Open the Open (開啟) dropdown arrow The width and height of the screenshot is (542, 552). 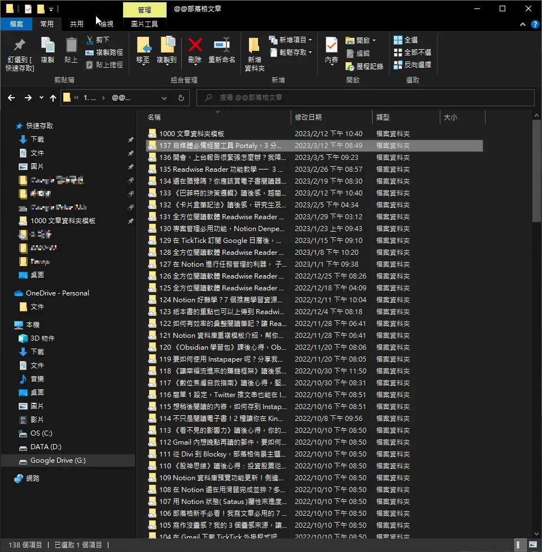(374, 41)
